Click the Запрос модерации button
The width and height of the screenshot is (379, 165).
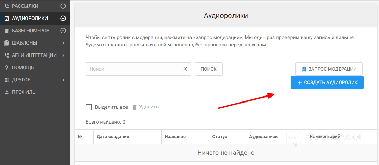[x=329, y=69]
